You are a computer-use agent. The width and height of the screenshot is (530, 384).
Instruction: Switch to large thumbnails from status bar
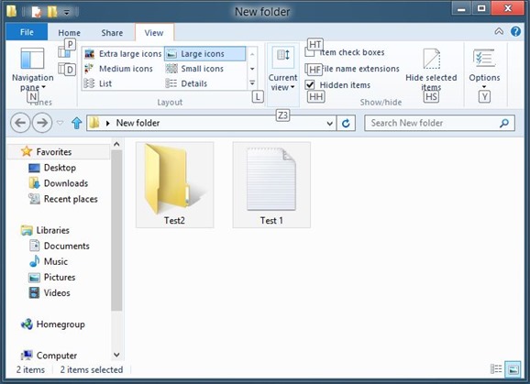tap(513, 369)
